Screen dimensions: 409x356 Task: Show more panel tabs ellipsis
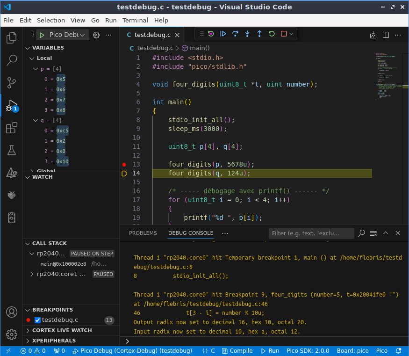coord(225,233)
